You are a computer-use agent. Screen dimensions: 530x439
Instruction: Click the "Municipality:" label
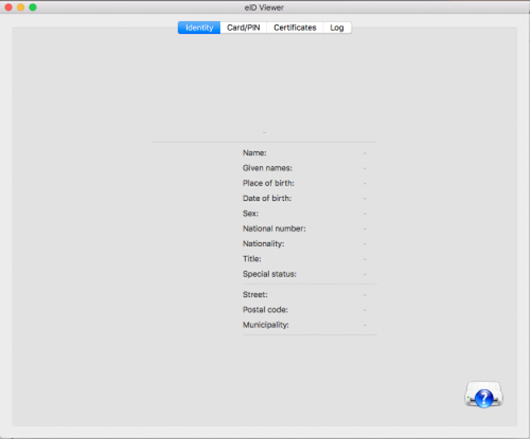[x=266, y=325]
